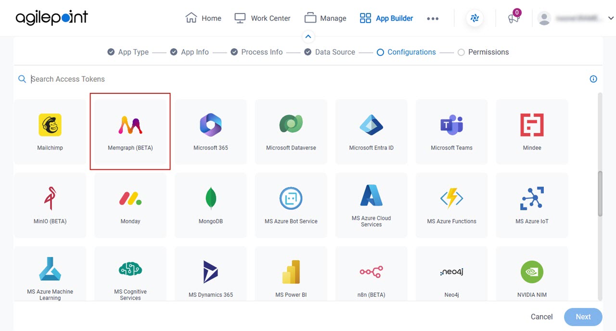Pick the MS Azure Bot Service icon
The height and width of the screenshot is (331, 616).
291,198
